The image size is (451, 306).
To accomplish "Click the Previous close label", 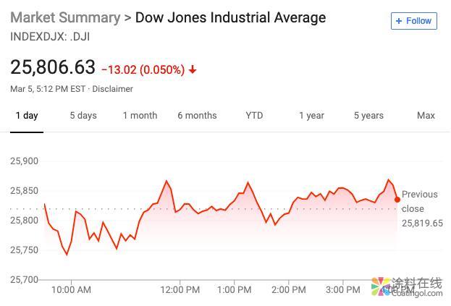I will (420, 201).
